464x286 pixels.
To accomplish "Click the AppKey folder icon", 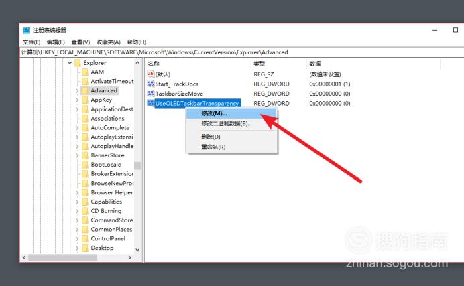I will click(x=85, y=100).
